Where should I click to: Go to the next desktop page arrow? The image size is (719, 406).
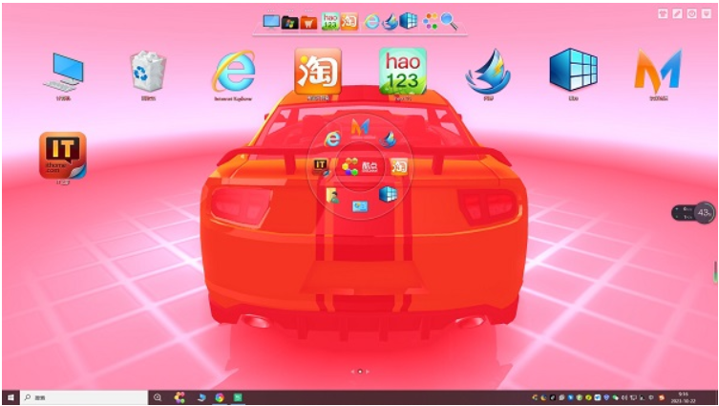pos(368,372)
